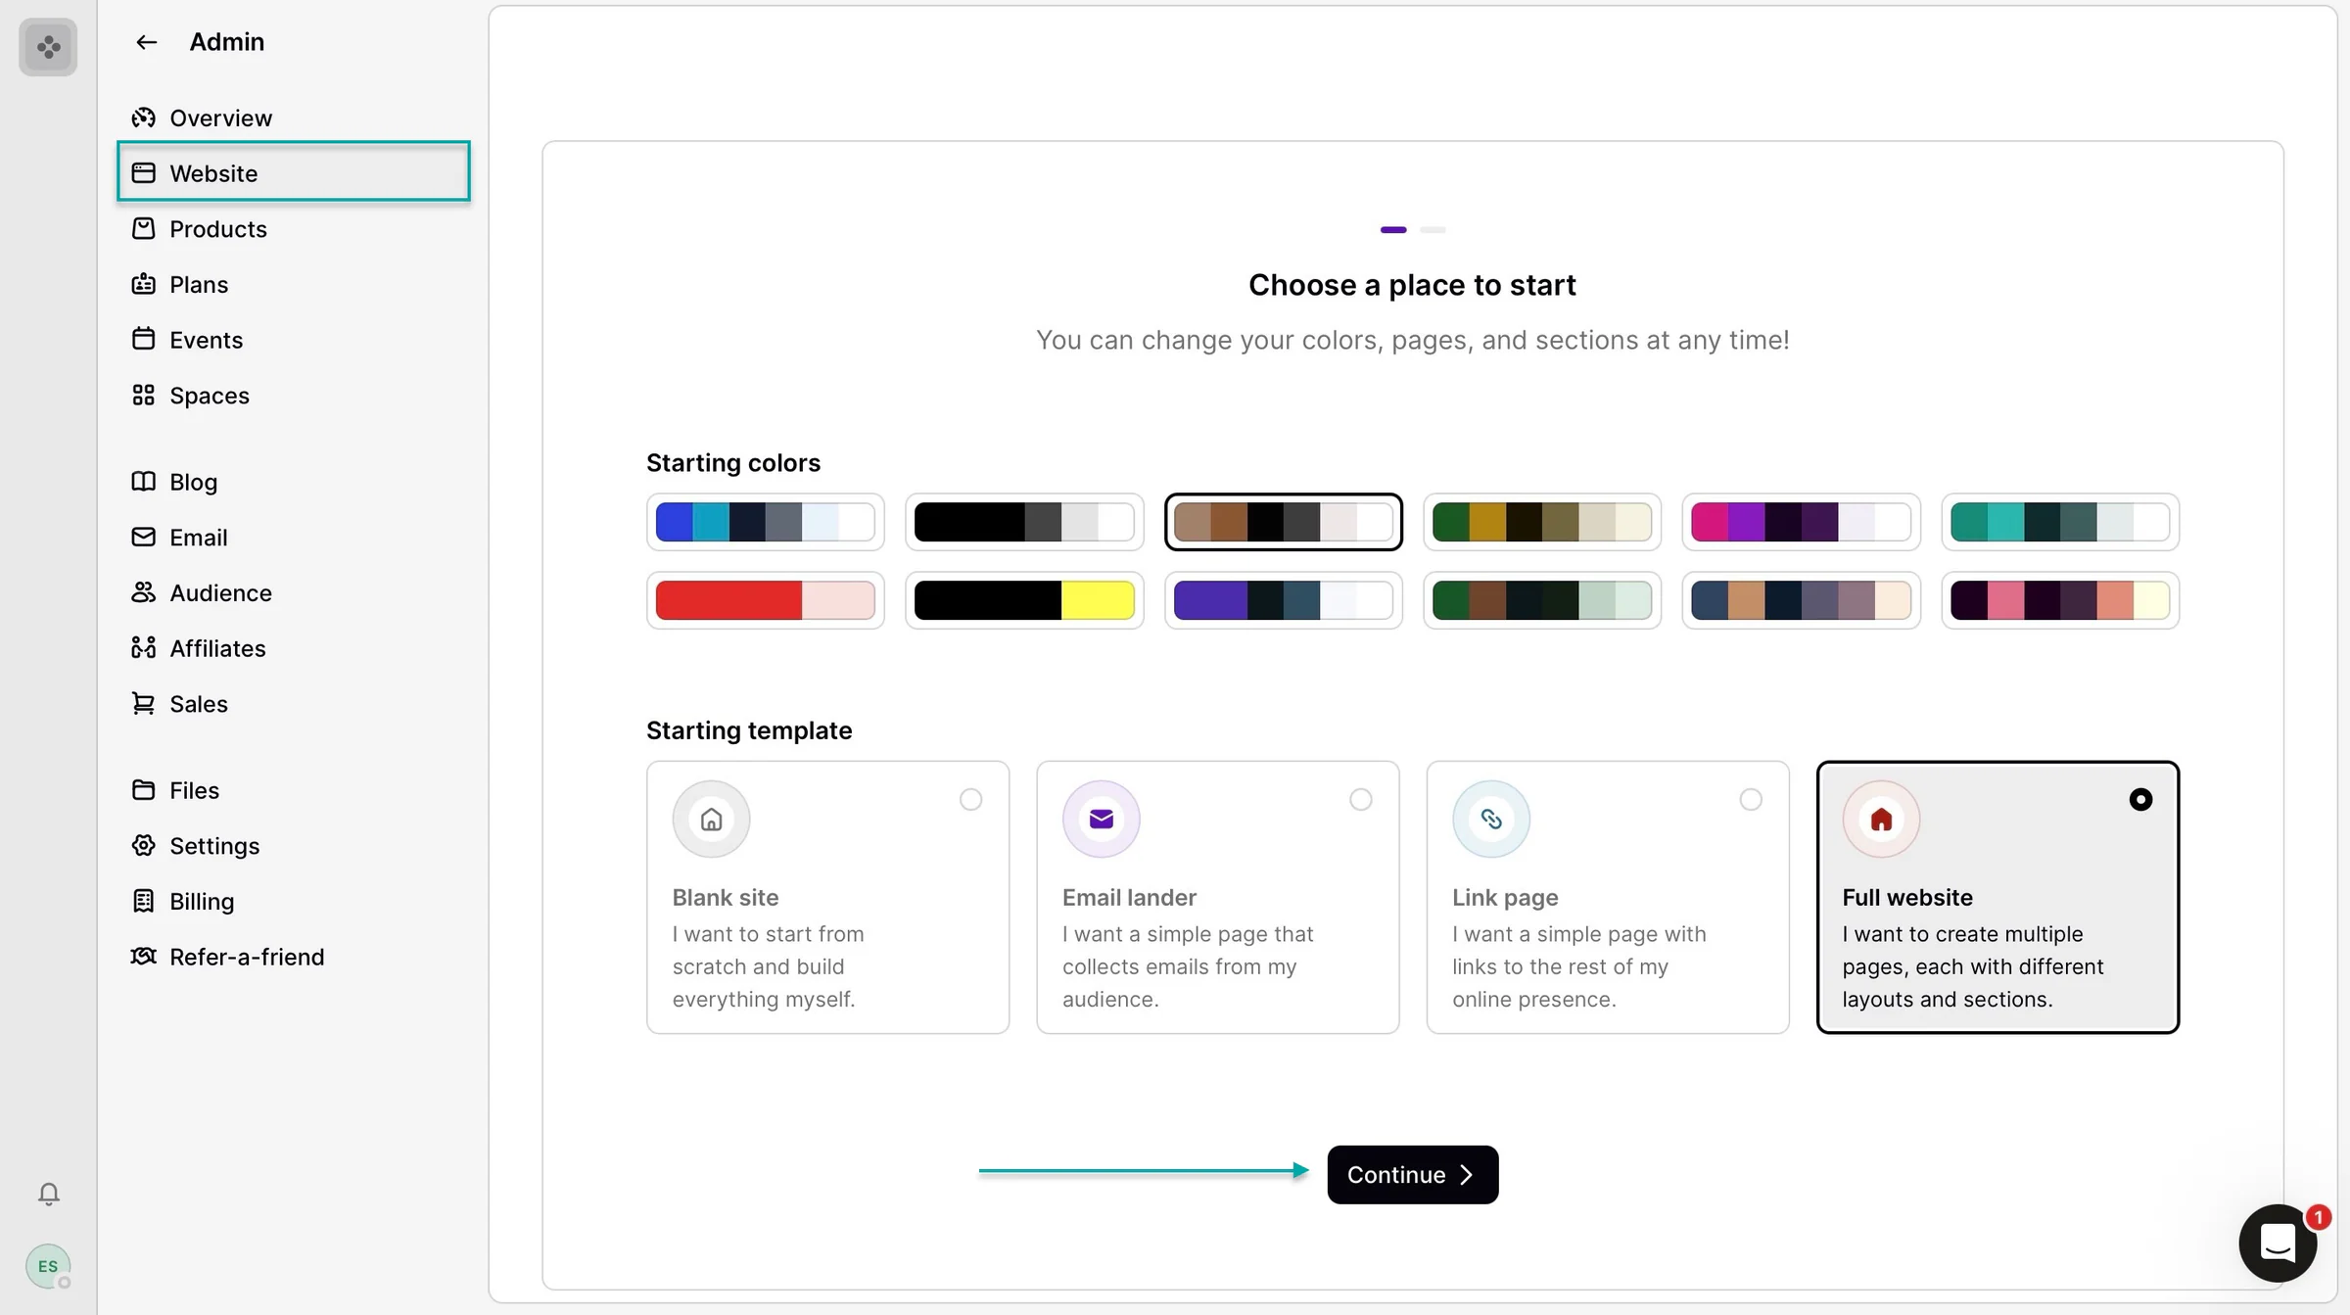2350x1315 pixels.
Task: Click the back arrow next to Admin
Action: [146, 42]
